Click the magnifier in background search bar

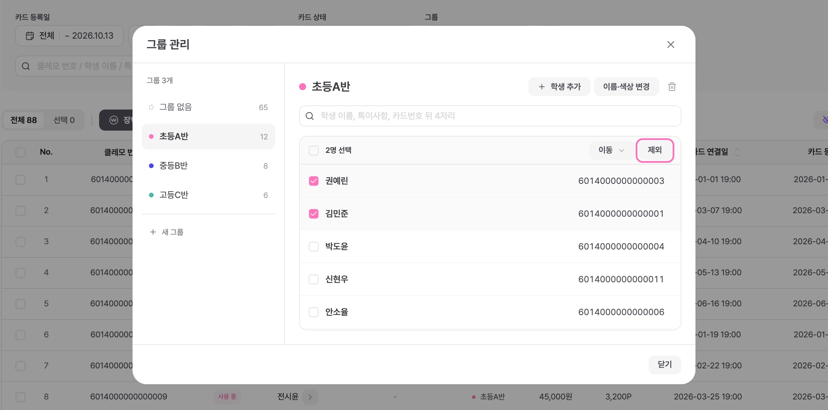pos(26,66)
